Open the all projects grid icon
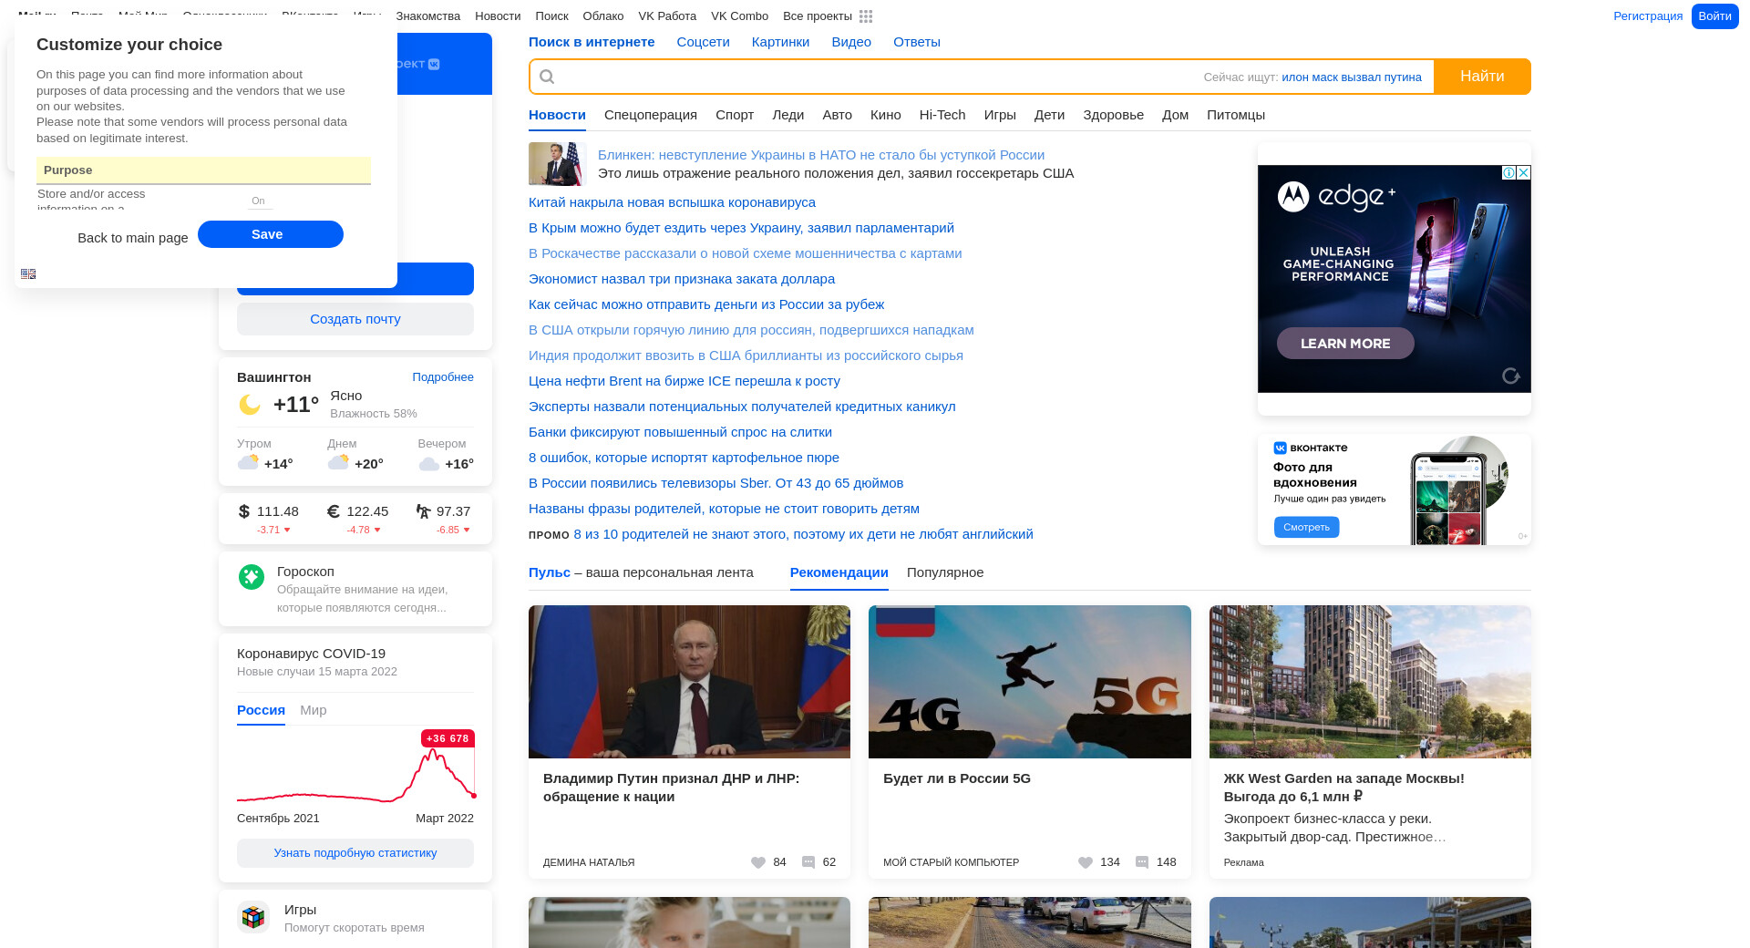Screen dimensions: 1750x948 tap(866, 16)
